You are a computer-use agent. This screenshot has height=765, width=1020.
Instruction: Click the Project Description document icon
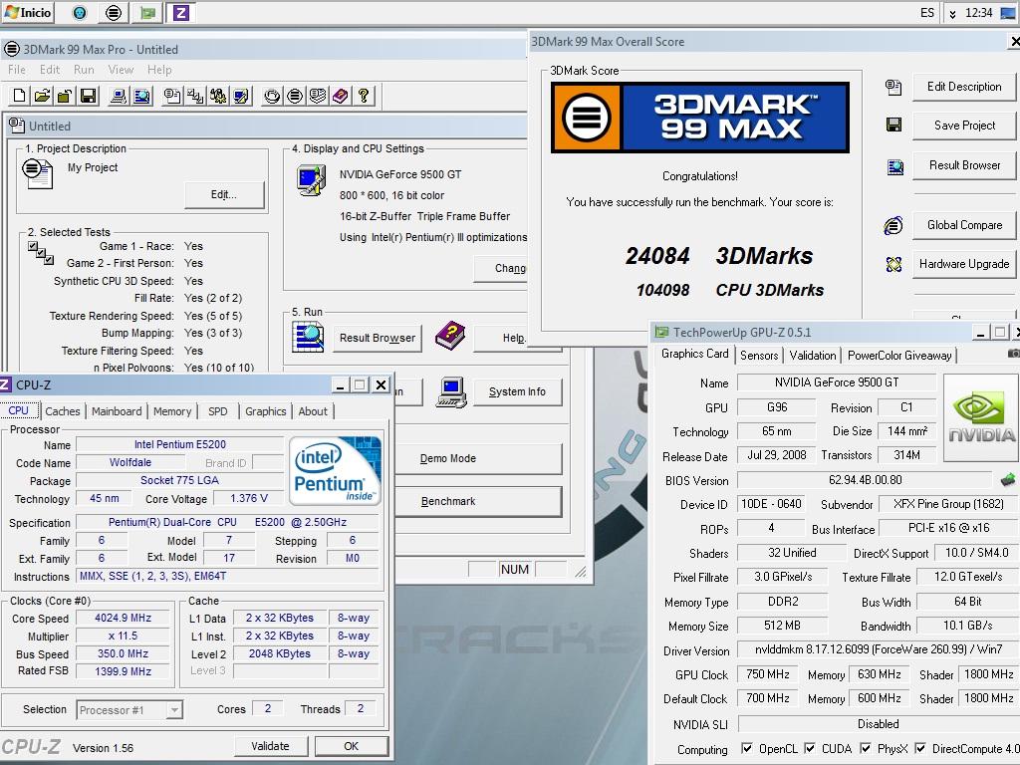tap(37, 173)
